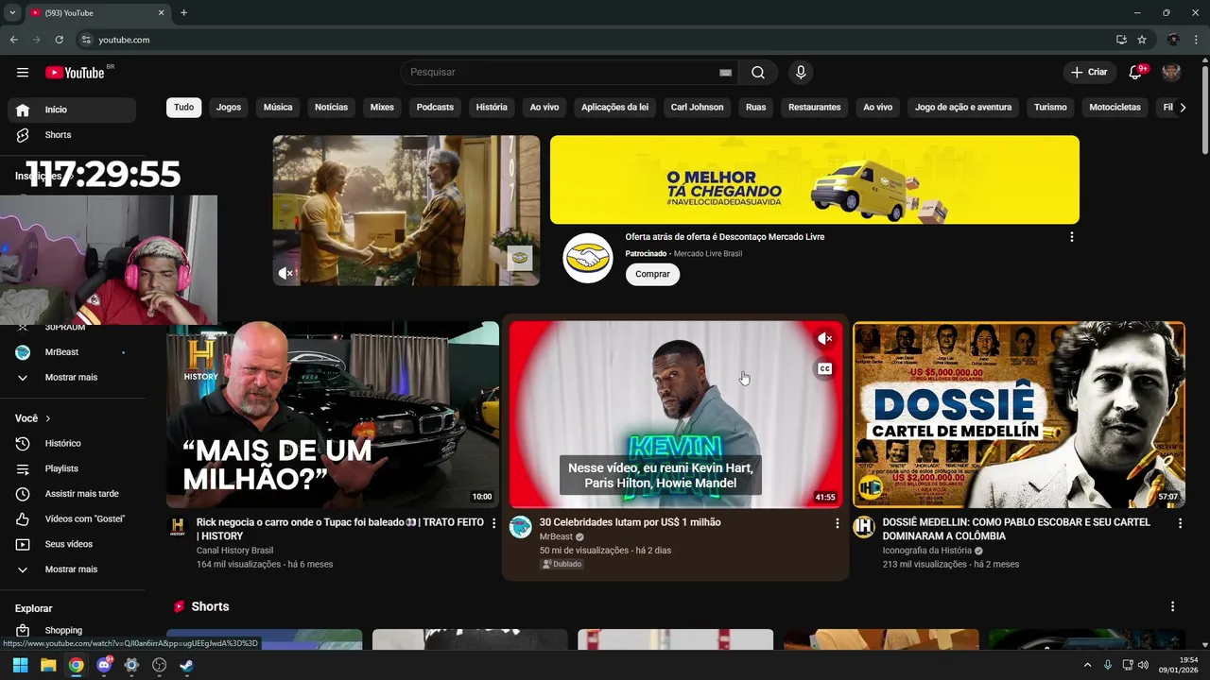Select the Motocicletas filter chip

pyautogui.click(x=1115, y=108)
